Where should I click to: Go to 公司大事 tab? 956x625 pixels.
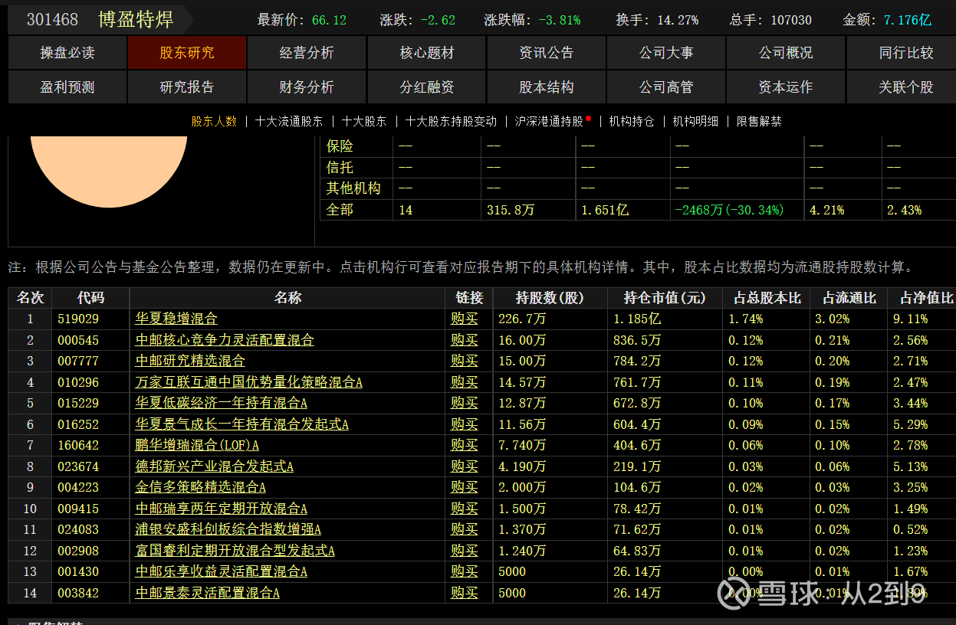[x=666, y=53]
